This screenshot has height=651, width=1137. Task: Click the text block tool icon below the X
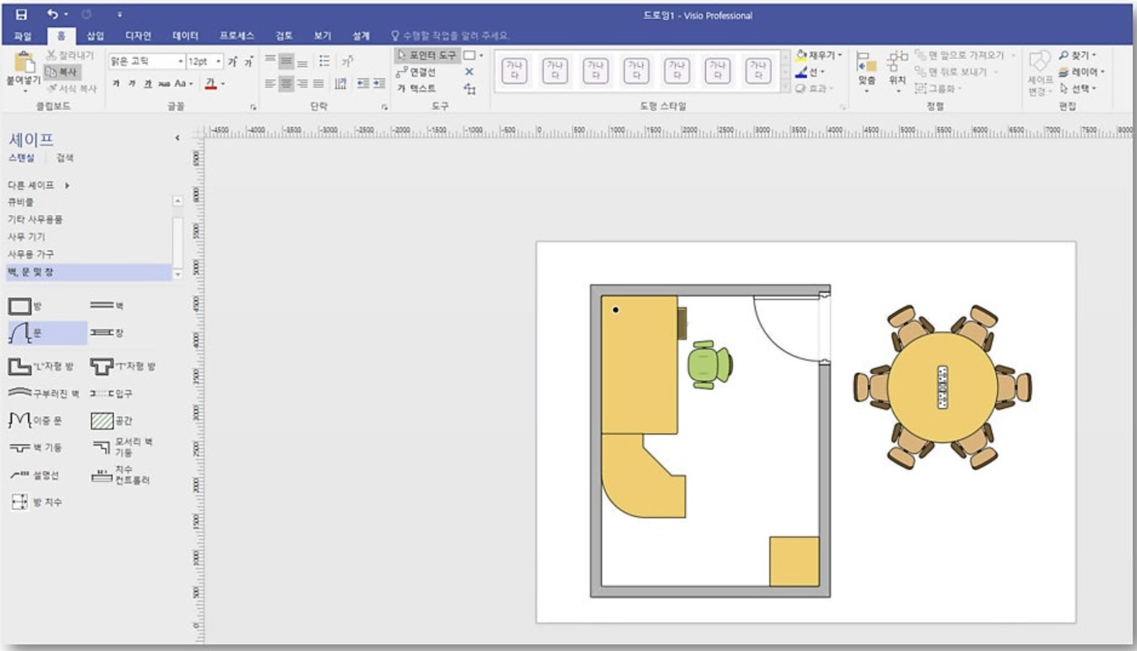469,89
